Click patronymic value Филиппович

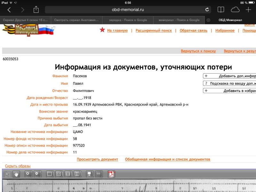[x=83, y=91]
